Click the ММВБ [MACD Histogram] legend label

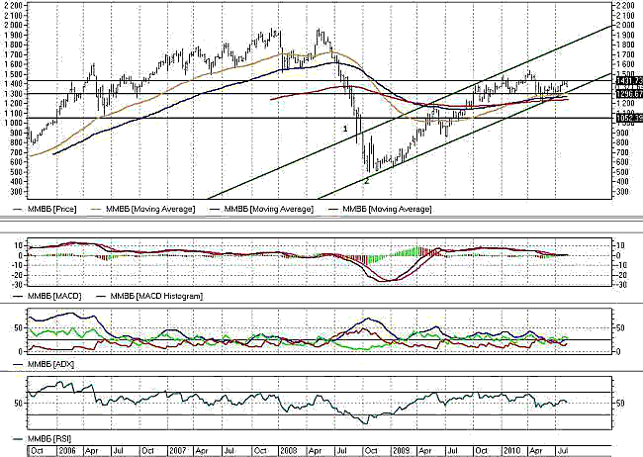click(x=156, y=296)
